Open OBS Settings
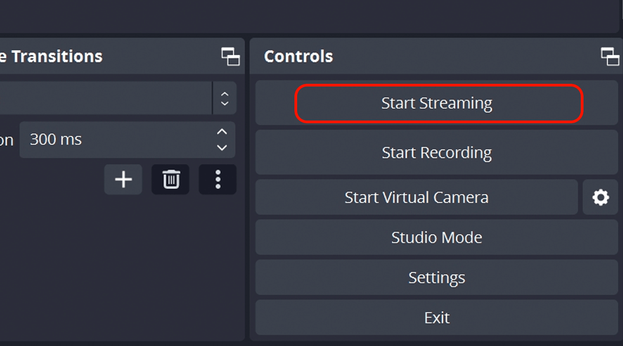 (436, 277)
